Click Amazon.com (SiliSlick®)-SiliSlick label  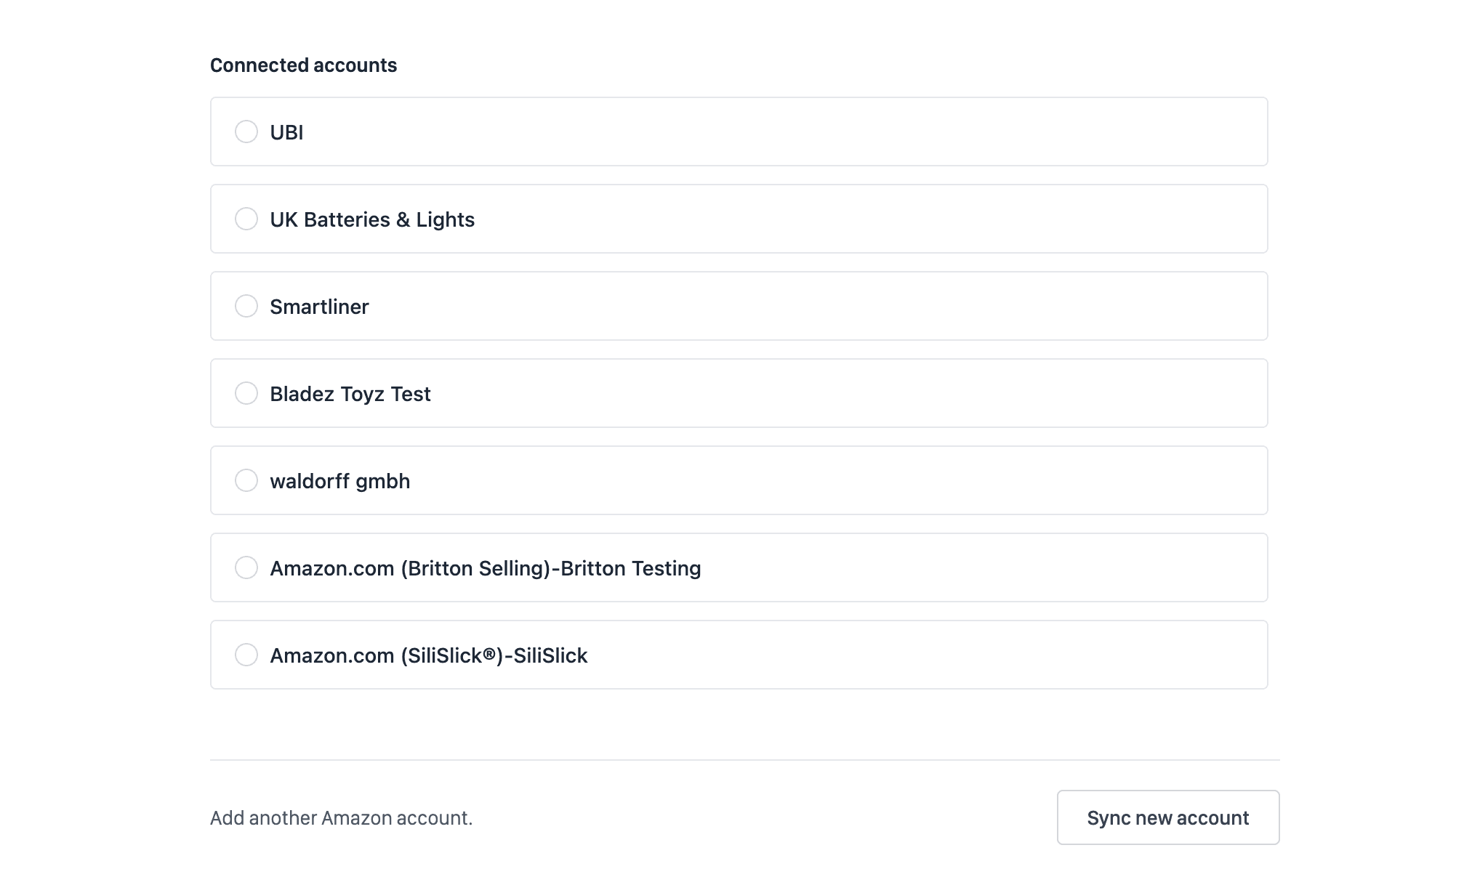click(429, 655)
